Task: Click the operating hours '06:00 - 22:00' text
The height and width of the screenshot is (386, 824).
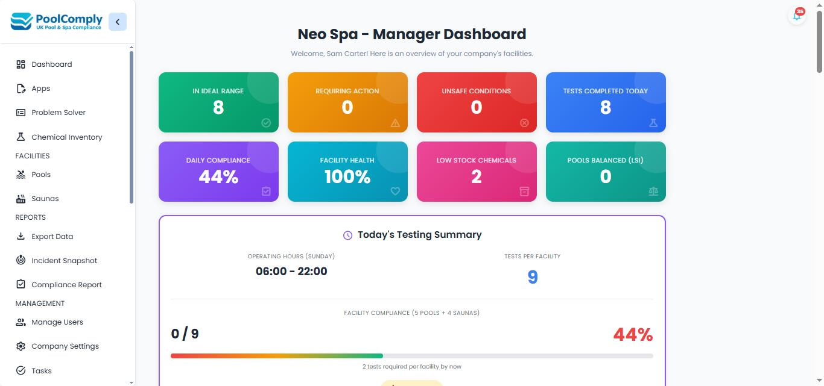Action: (x=291, y=272)
